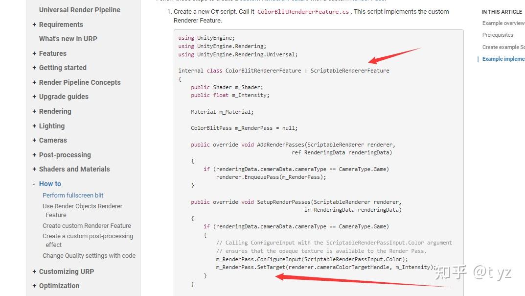
Task: Open the Universal Render Pipeline overview page
Action: click(79, 10)
